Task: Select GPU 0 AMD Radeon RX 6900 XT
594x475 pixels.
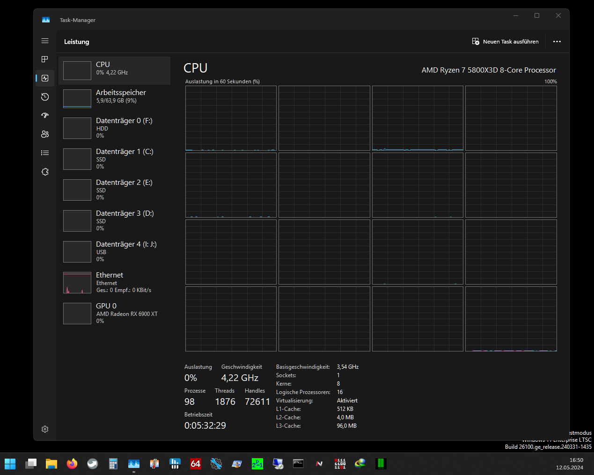Action: (114, 313)
